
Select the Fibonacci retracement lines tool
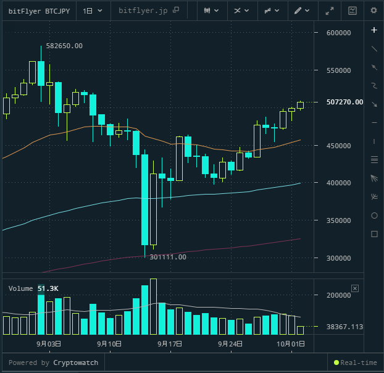(374, 160)
